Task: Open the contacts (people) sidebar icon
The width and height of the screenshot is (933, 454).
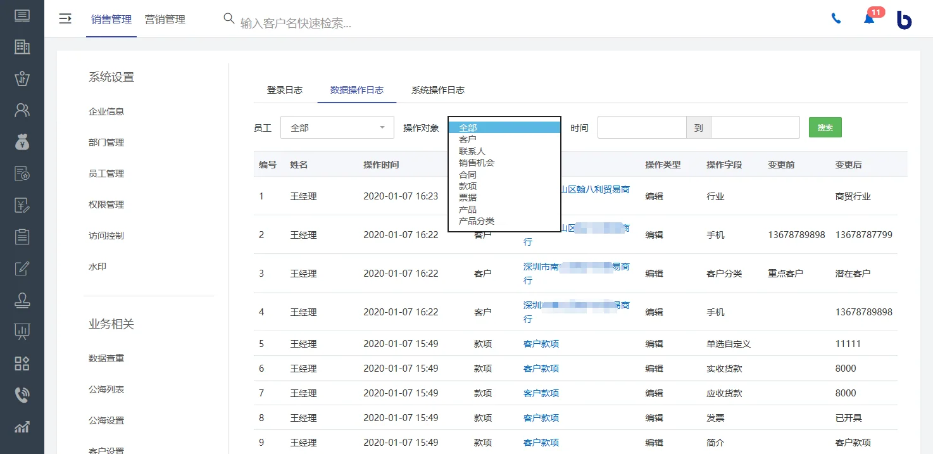Action: point(22,110)
